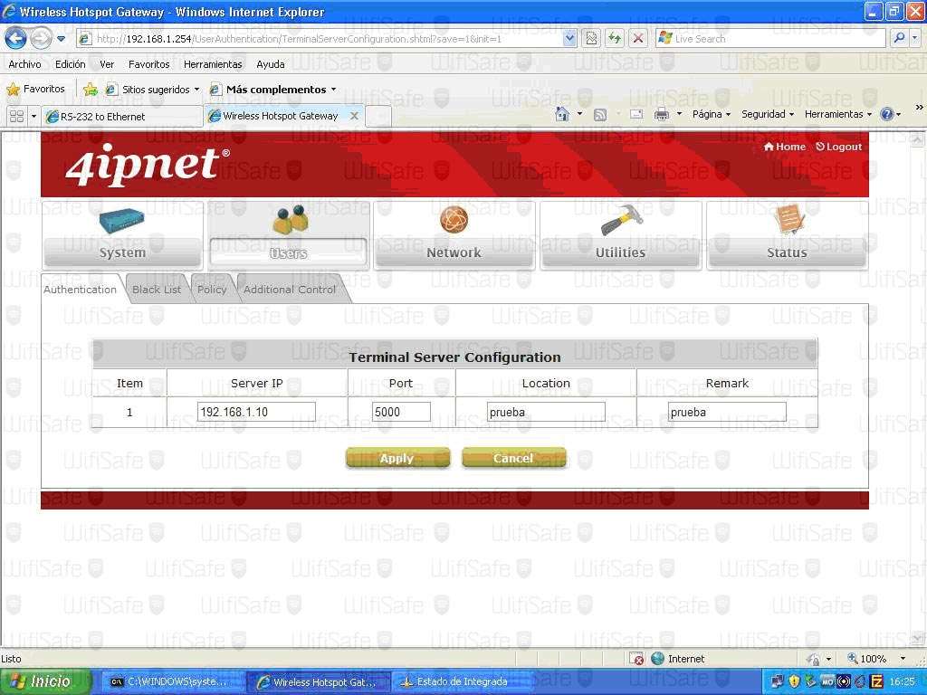This screenshot has width=927, height=695.
Task: Click the Inicio start button
Action: pos(45,681)
